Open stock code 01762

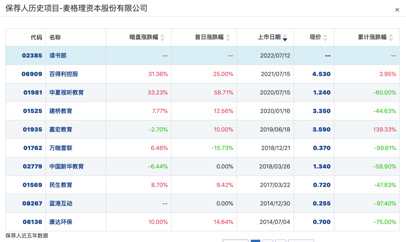(33, 148)
